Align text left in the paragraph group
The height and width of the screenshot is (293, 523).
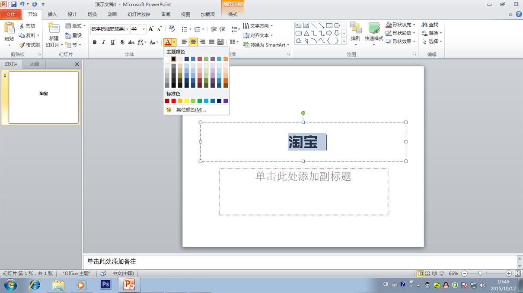click(x=185, y=42)
